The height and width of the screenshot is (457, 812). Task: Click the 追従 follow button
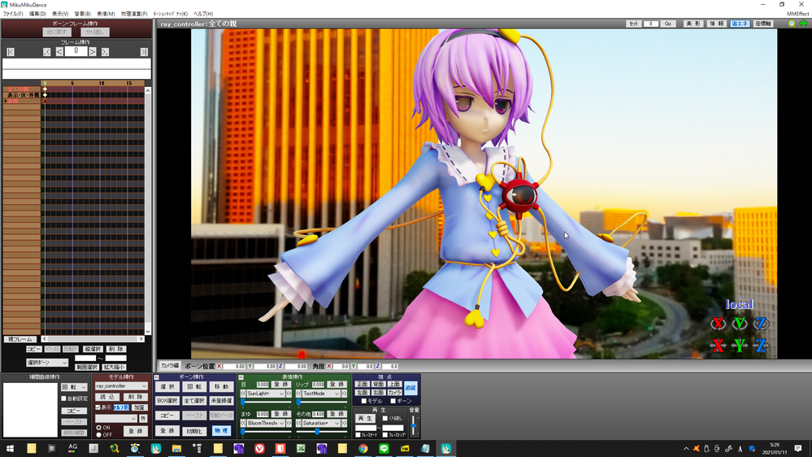410,388
